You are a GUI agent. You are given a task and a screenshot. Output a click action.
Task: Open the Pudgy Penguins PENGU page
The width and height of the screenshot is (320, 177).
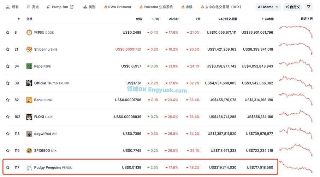coord(53,167)
